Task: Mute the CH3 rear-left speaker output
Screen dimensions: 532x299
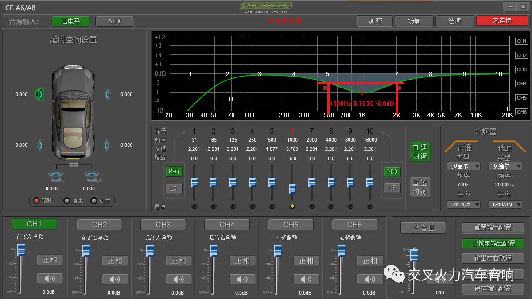Action: click(x=179, y=279)
